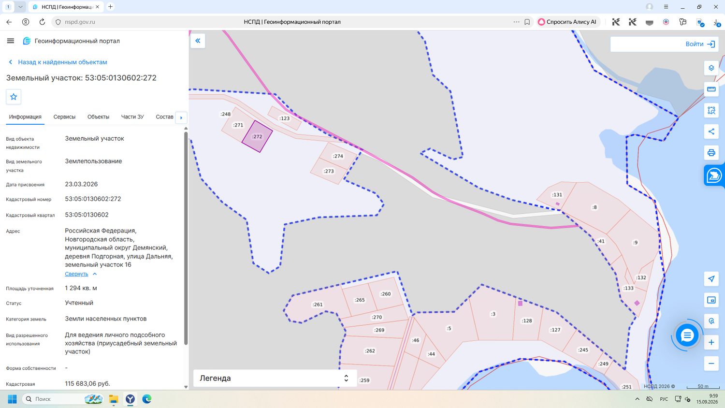This screenshot has width=725, height=408.
Task: Open a new browser tab
Action: (110, 7)
